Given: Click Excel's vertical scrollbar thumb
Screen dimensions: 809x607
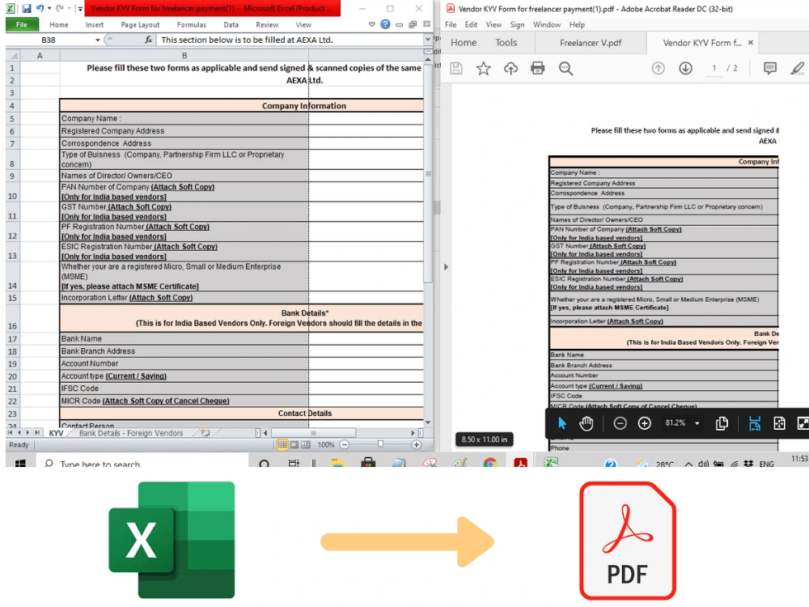Looking at the screenshot, I should (428, 174).
